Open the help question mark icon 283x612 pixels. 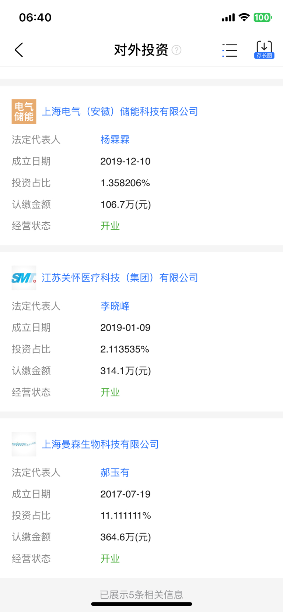point(177,50)
